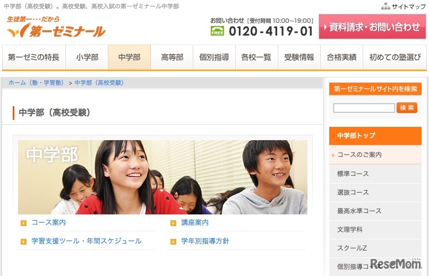Select 合格実績 in the main navigation
429x276 pixels.
click(x=342, y=57)
